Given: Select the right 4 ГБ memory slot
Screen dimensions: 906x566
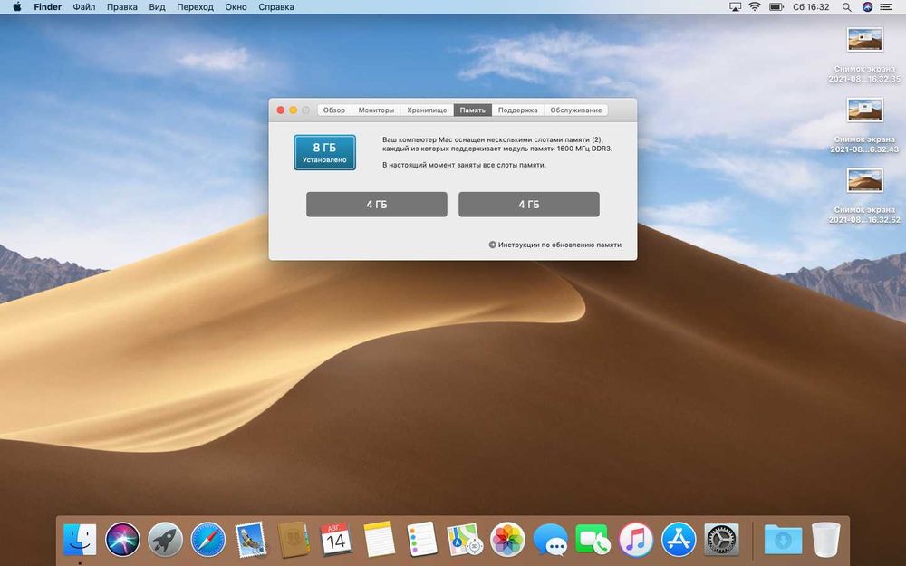Looking at the screenshot, I should pos(529,205).
